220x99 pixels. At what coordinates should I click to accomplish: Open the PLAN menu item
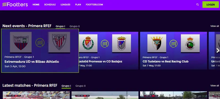click(78, 5)
